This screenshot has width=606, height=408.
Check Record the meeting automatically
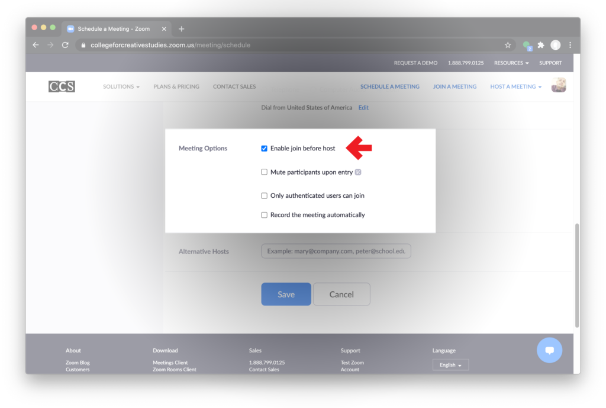click(x=265, y=215)
